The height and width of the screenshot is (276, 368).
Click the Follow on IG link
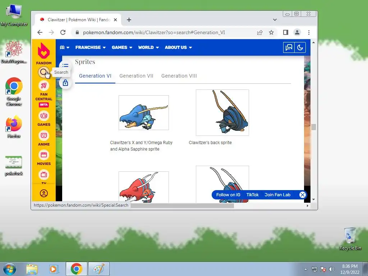[x=228, y=195]
